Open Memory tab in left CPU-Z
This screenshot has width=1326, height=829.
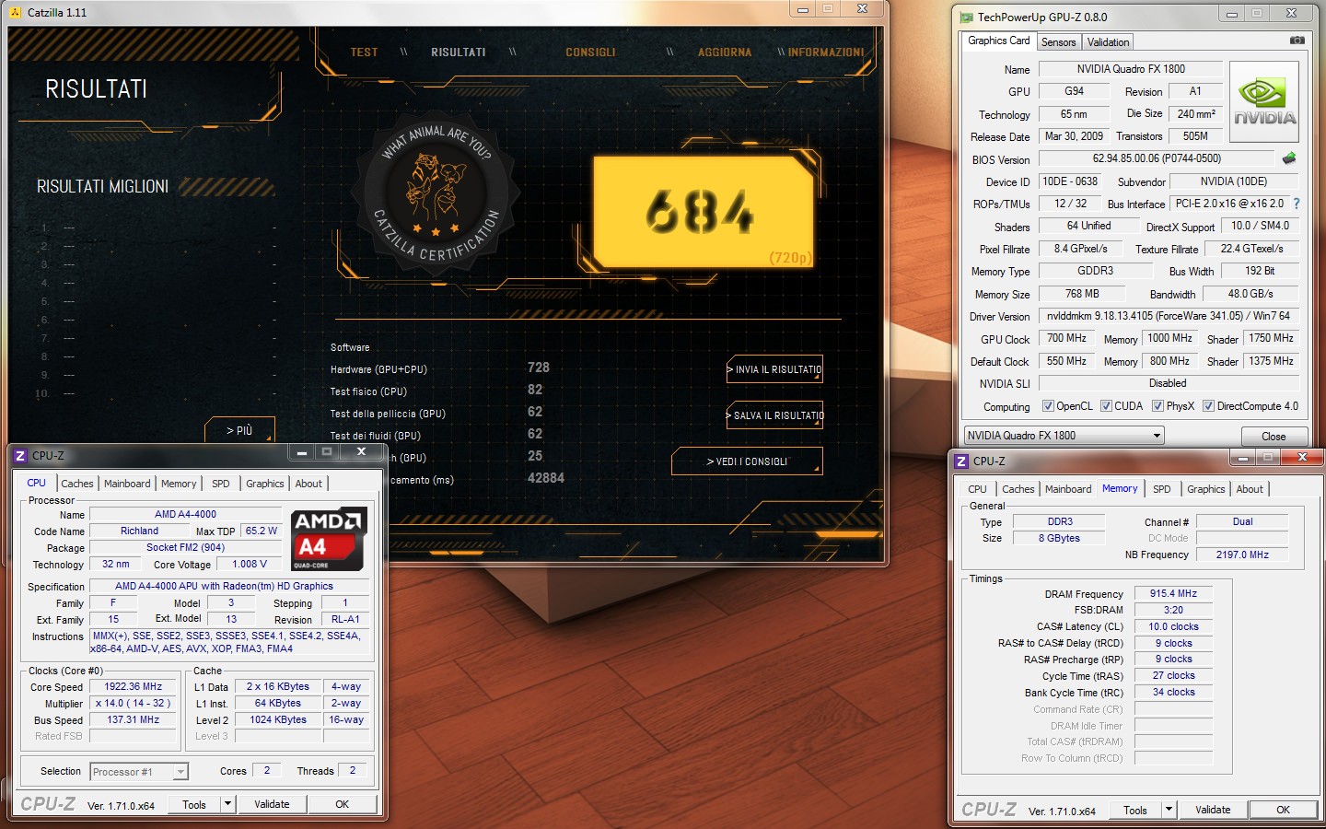[x=179, y=484]
